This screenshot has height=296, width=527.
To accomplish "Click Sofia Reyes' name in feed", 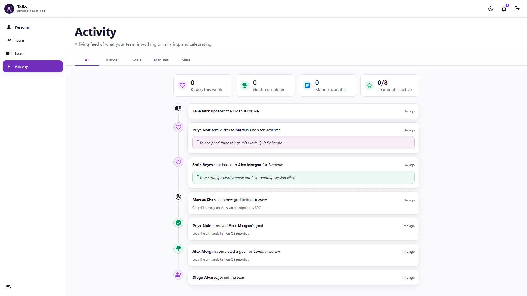I will tap(203, 165).
